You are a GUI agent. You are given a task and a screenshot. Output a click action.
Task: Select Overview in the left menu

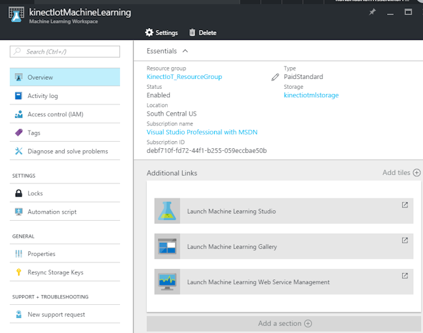tap(65, 77)
